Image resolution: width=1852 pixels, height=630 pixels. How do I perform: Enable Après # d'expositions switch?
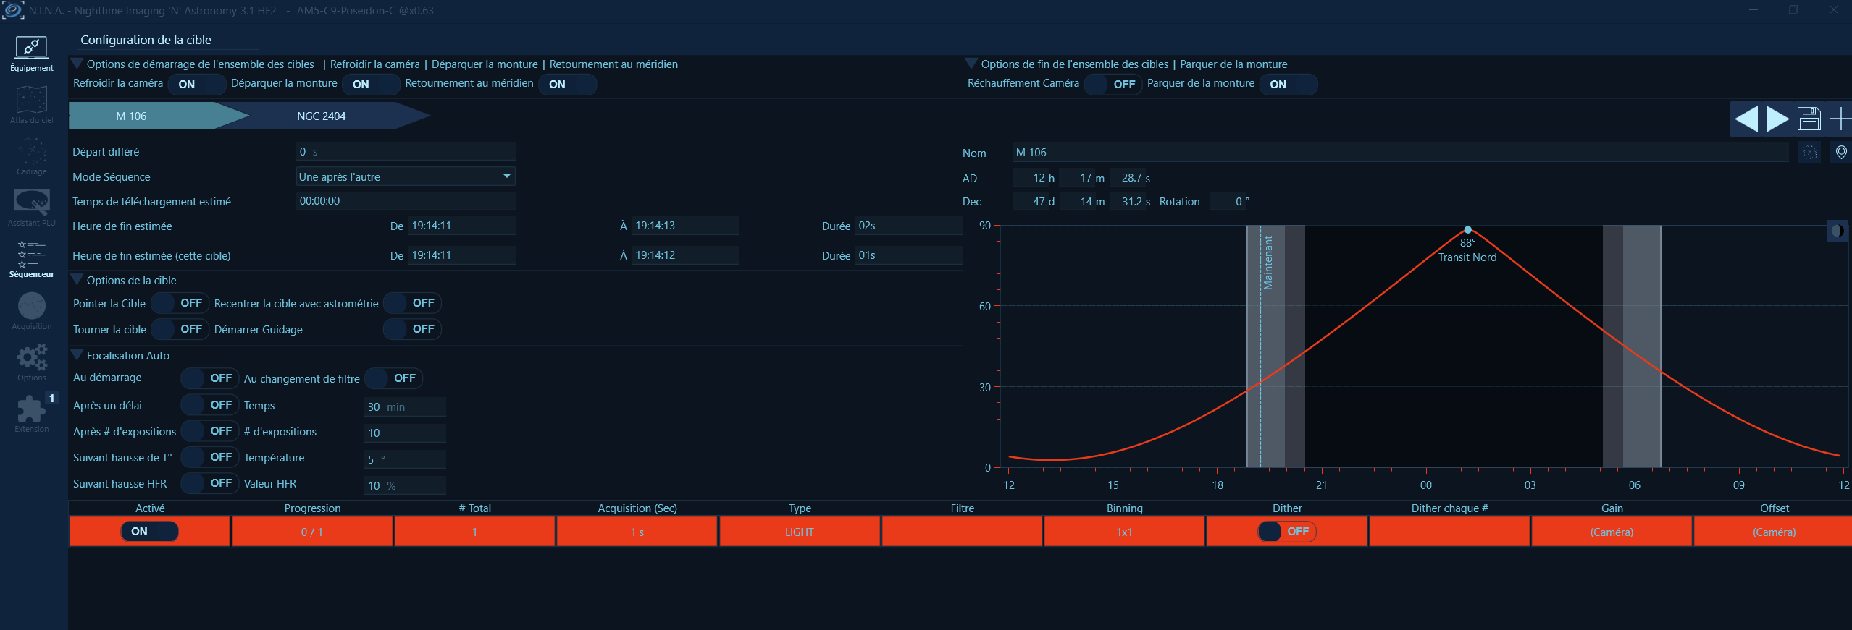click(x=210, y=431)
